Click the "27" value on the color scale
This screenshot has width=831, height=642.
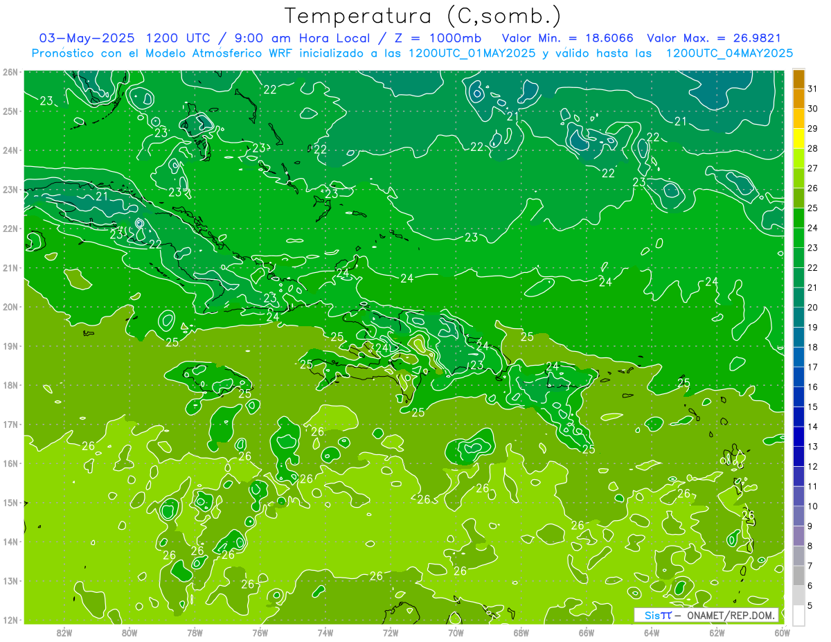tap(813, 168)
